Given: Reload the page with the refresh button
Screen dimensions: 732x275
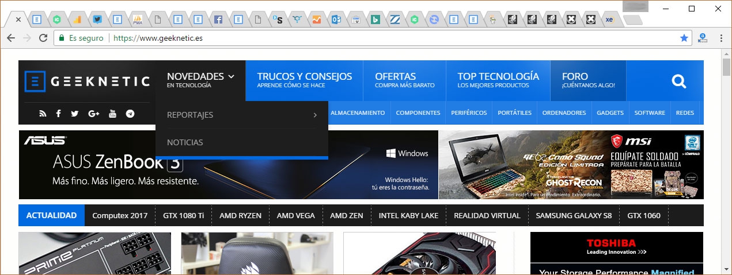Looking at the screenshot, I should [43, 38].
